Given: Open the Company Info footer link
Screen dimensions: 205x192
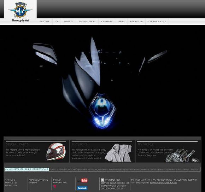Looking at the screenshot, I should click(60, 182).
